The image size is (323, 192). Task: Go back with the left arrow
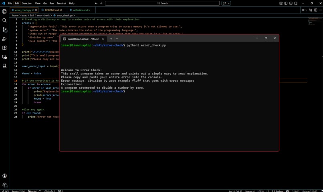(96, 3)
